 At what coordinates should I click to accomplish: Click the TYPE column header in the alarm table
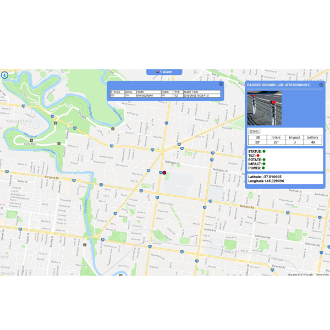pyautogui.click(x=178, y=92)
